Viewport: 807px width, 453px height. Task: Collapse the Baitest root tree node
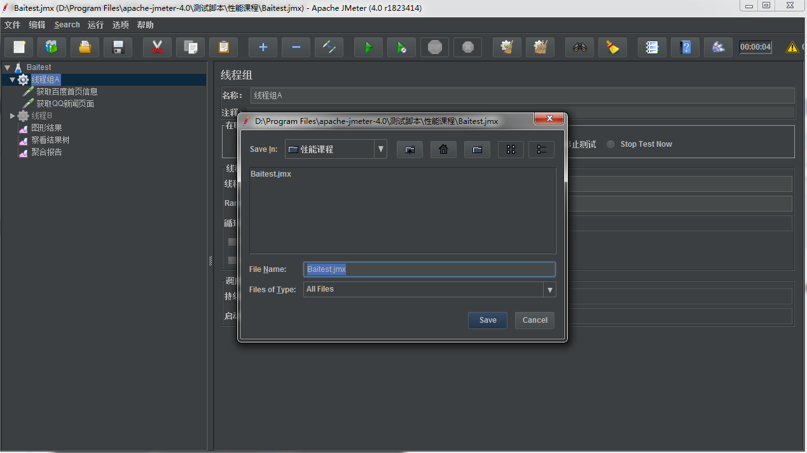point(7,67)
